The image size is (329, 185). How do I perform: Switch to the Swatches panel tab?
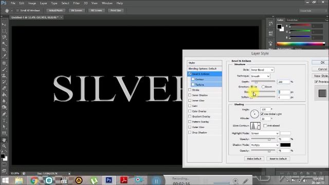coord(292,20)
